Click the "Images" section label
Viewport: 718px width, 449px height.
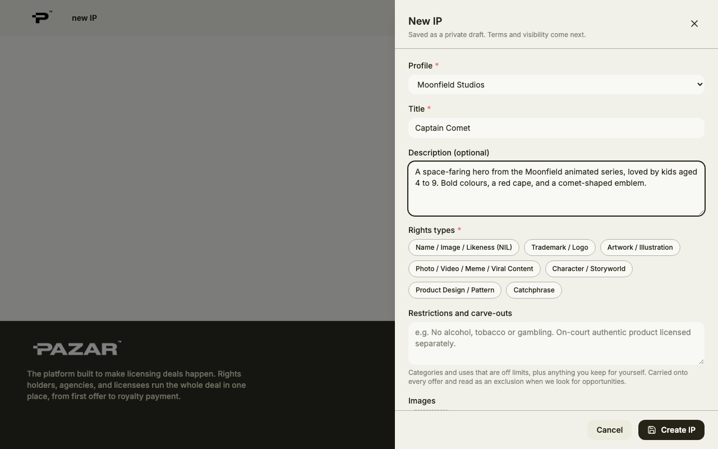[x=422, y=401]
